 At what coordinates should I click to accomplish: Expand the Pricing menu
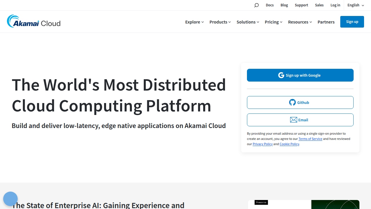click(274, 22)
